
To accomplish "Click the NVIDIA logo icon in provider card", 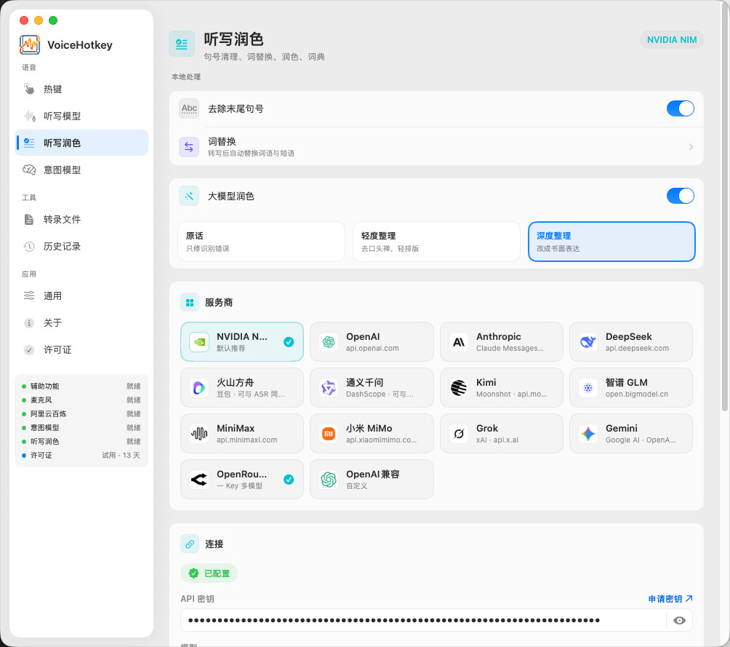I will (x=199, y=341).
